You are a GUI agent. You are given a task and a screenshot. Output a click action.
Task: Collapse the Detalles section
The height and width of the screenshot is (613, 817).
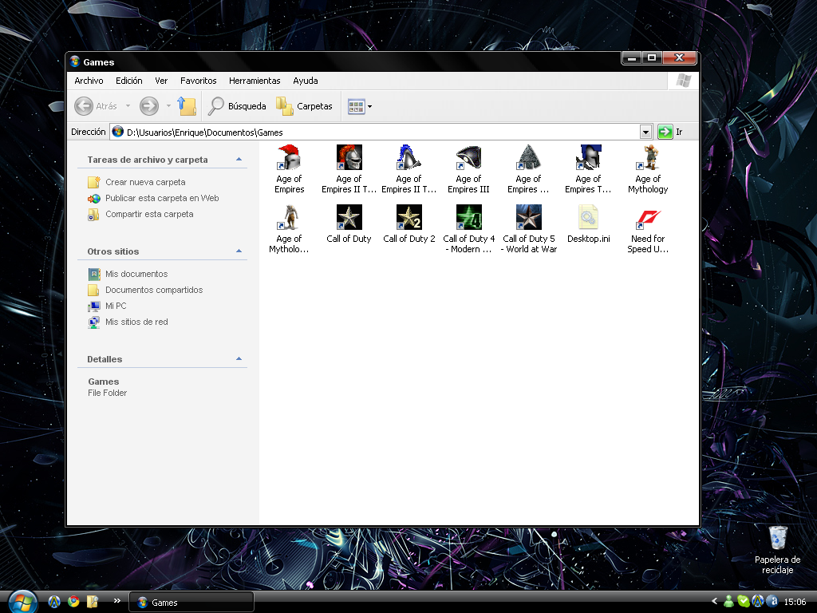coord(239,359)
